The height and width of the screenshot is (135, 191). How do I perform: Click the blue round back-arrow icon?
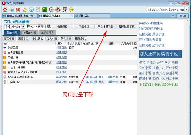pos(31,10)
